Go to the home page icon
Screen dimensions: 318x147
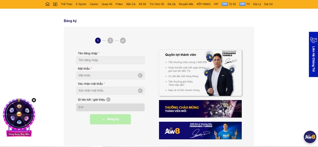[x=47, y=4]
